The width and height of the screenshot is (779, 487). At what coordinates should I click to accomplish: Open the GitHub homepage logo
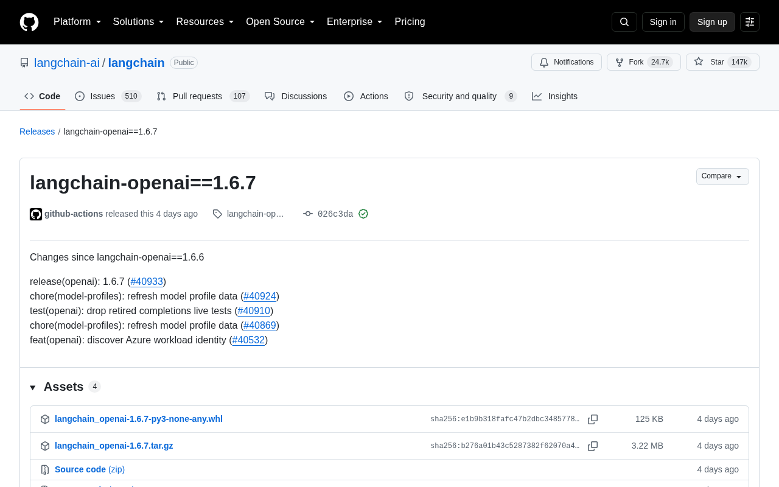(29, 22)
